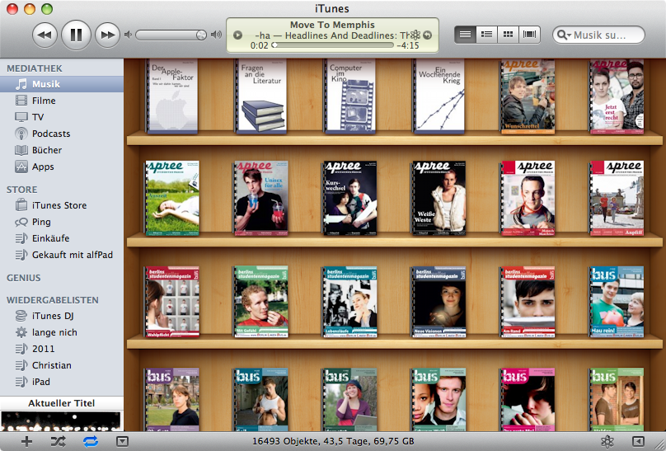Viewport: 666px width, 451px height.
Task: Switch to Cover Flow view
Action: [x=530, y=35]
